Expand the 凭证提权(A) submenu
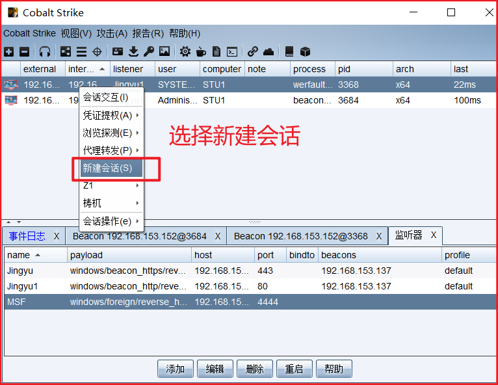 [111, 115]
